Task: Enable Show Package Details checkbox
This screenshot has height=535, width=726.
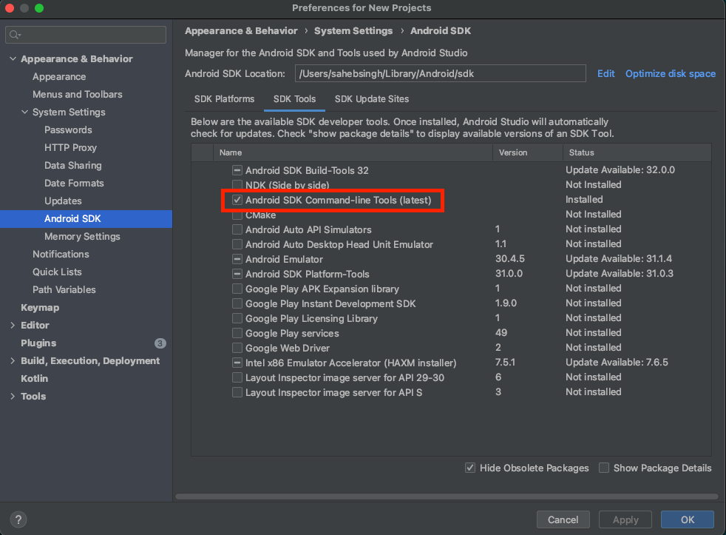Action: tap(604, 468)
